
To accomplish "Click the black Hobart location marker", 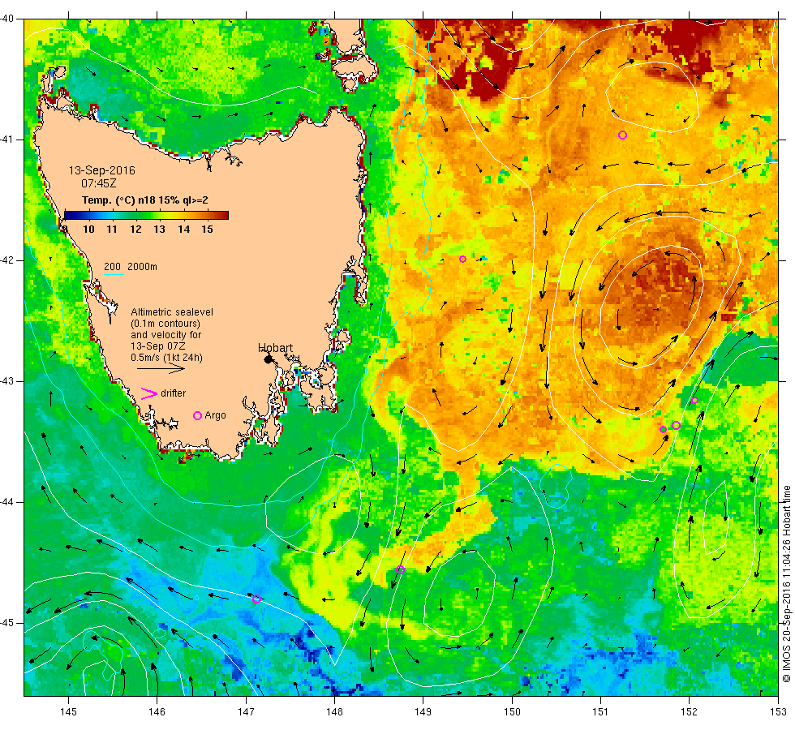I will [x=269, y=359].
